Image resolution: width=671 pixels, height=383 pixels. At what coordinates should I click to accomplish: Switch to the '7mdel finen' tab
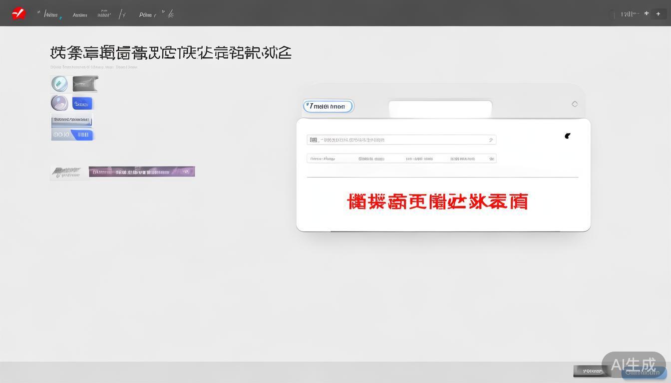pyautogui.click(x=328, y=106)
